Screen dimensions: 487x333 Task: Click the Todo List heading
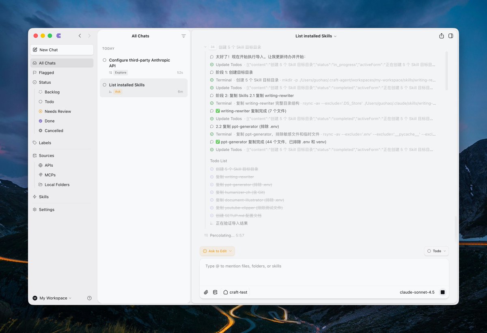point(218,161)
